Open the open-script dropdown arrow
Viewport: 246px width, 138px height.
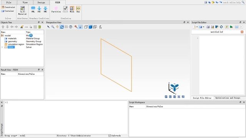[204, 27]
